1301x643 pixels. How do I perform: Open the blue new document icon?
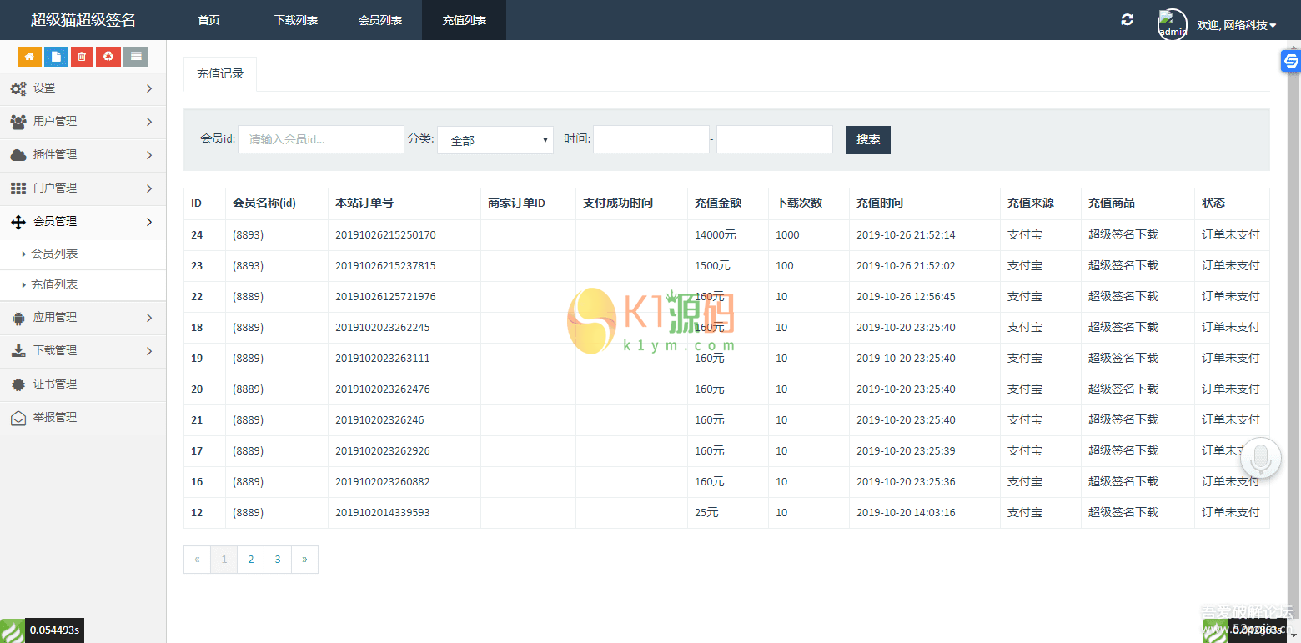tap(55, 56)
